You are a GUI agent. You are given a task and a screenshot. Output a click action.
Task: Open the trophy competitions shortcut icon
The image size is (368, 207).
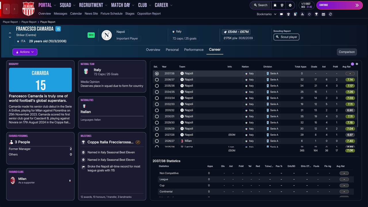tap(316, 14)
